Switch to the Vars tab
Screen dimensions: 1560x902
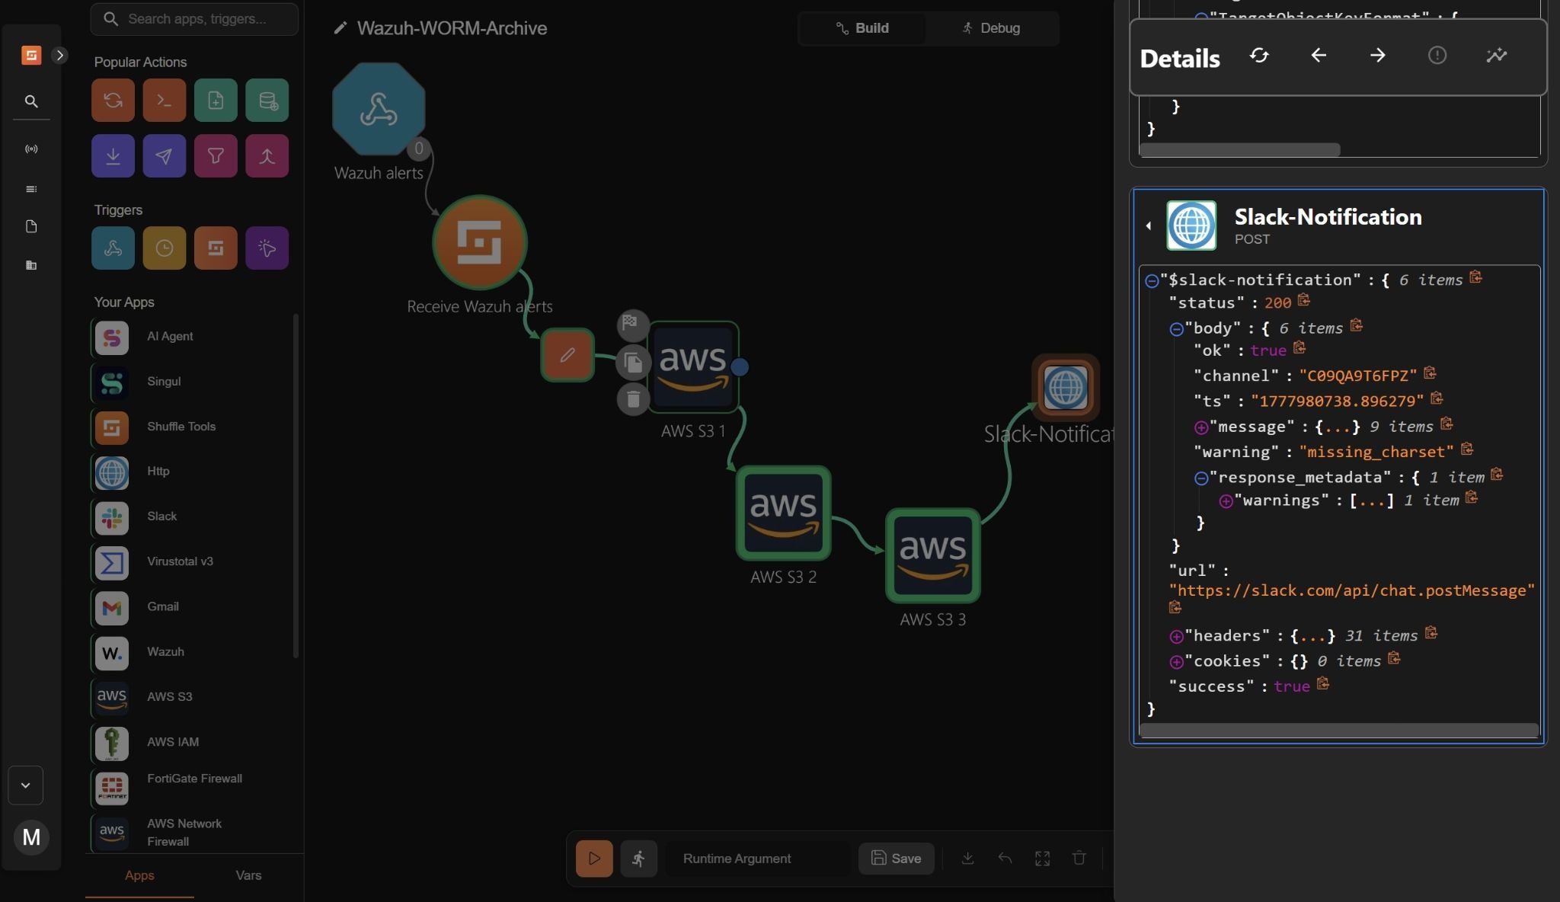(x=248, y=875)
